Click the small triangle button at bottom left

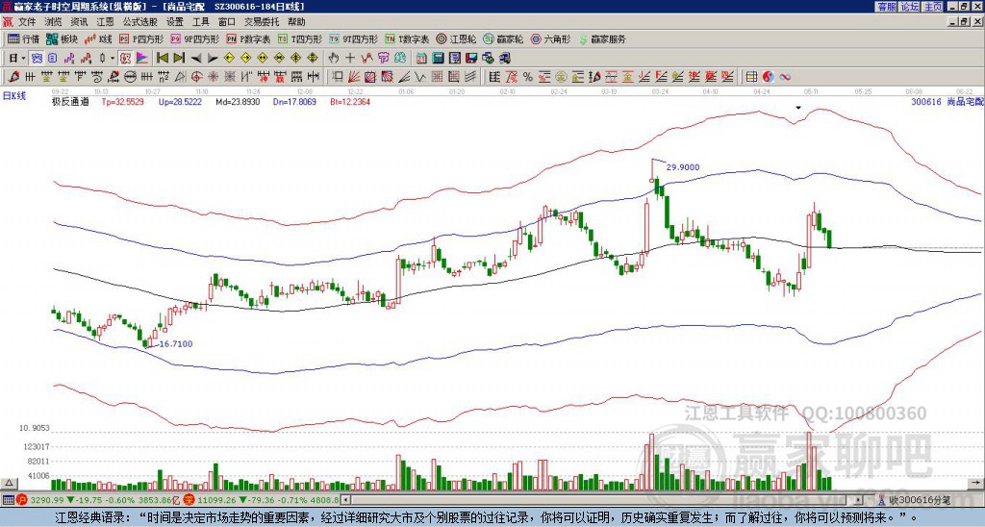(9, 483)
